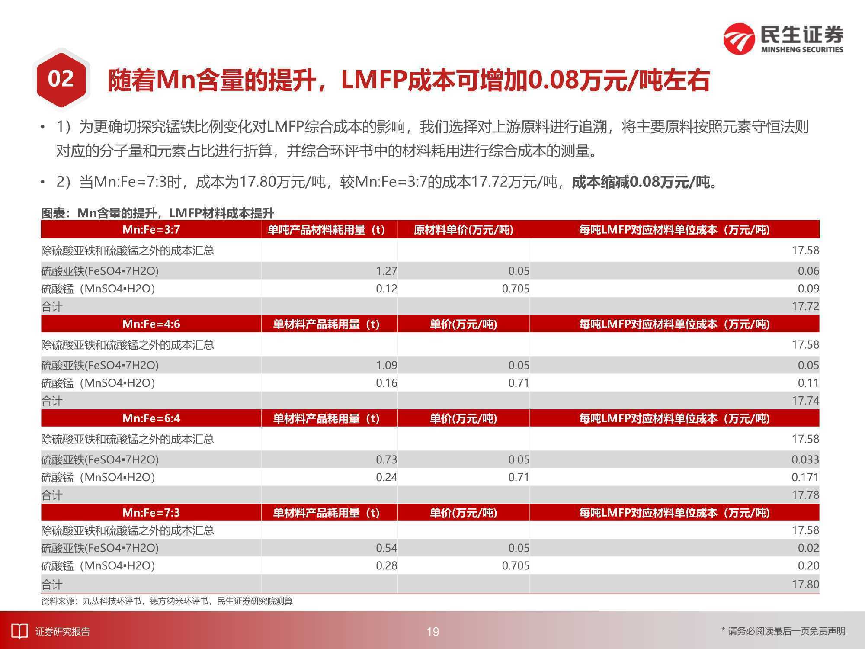The height and width of the screenshot is (649, 865).
Task: Select the 0.24 usage cell
Action: click(329, 477)
